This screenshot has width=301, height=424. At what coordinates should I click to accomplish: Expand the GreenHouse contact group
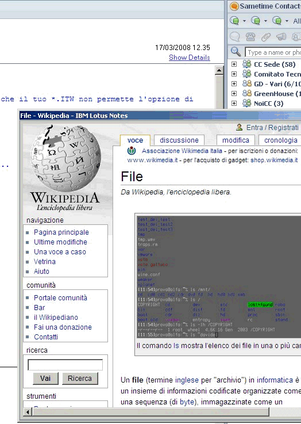[234, 93]
